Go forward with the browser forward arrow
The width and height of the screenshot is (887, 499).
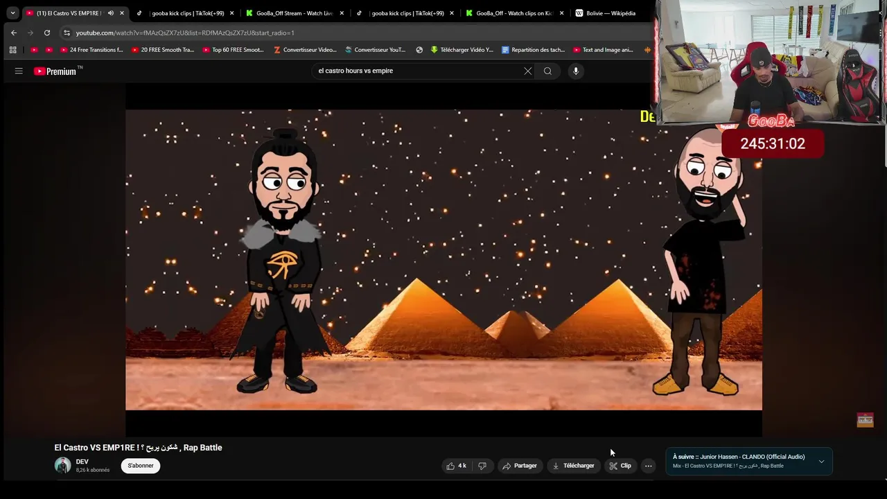click(30, 33)
